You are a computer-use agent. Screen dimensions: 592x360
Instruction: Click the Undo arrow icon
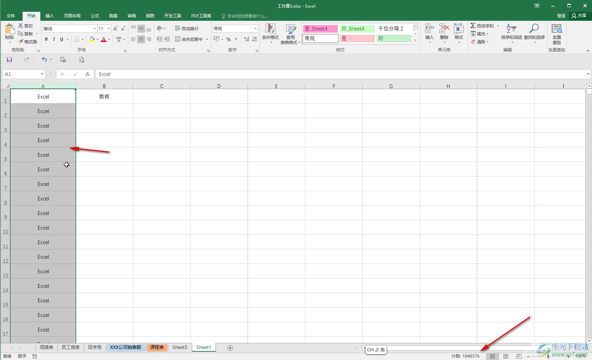(44, 60)
